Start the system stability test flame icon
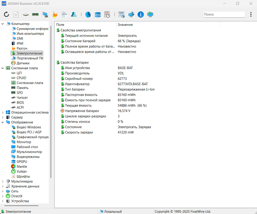The image size is (257, 214). [x=55, y=14]
